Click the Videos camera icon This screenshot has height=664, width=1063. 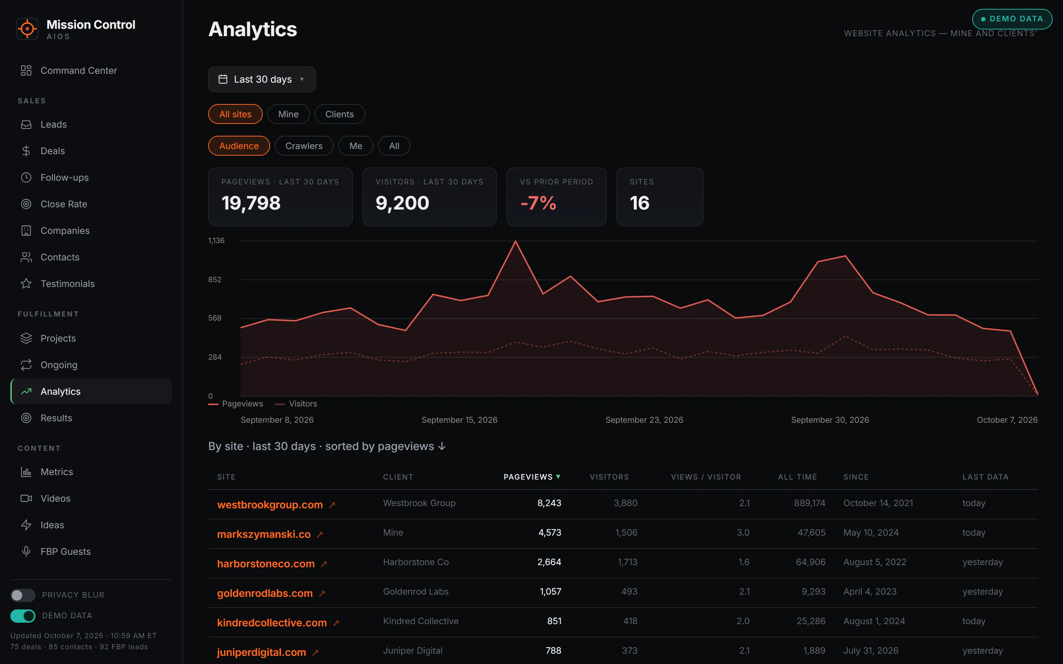[x=26, y=498]
